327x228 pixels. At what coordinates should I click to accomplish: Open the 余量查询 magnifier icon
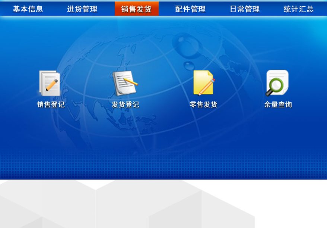[x=277, y=83]
